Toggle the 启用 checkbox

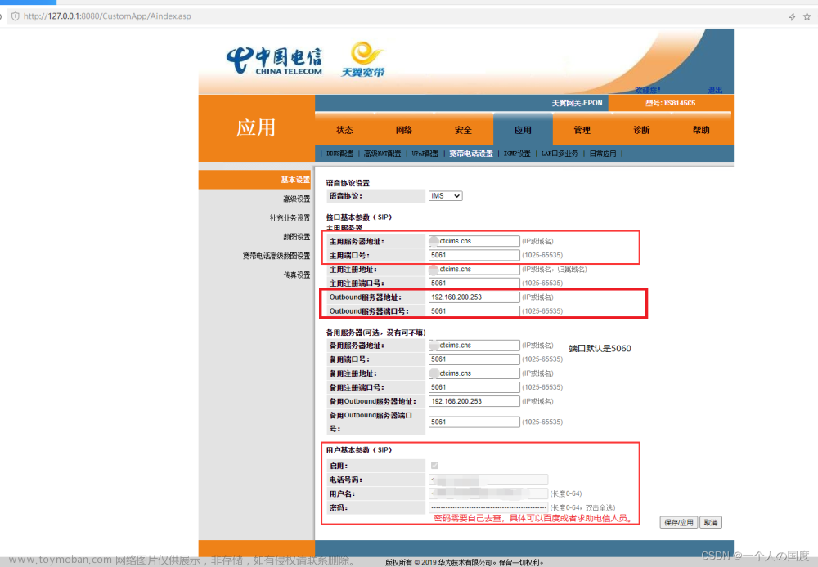(x=434, y=466)
